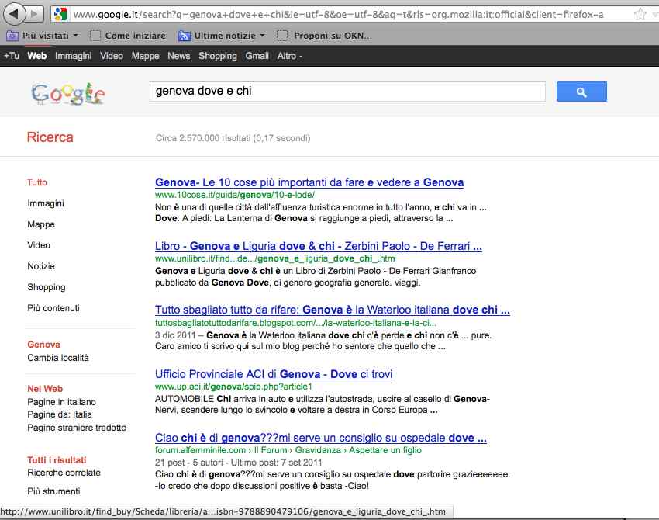The image size is (659, 520).
Task: Click the bookmark star in URL bar
Action: point(640,15)
